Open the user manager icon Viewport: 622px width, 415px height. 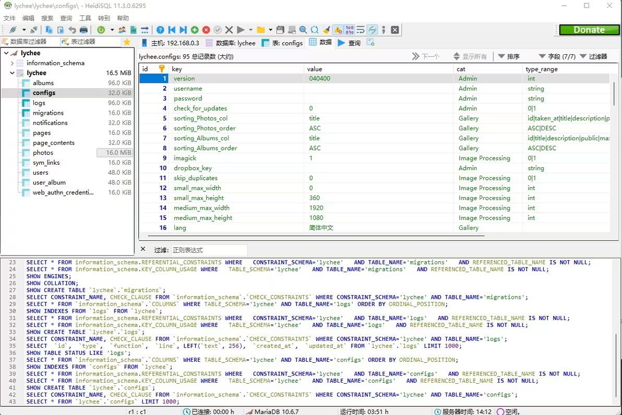pos(122,30)
